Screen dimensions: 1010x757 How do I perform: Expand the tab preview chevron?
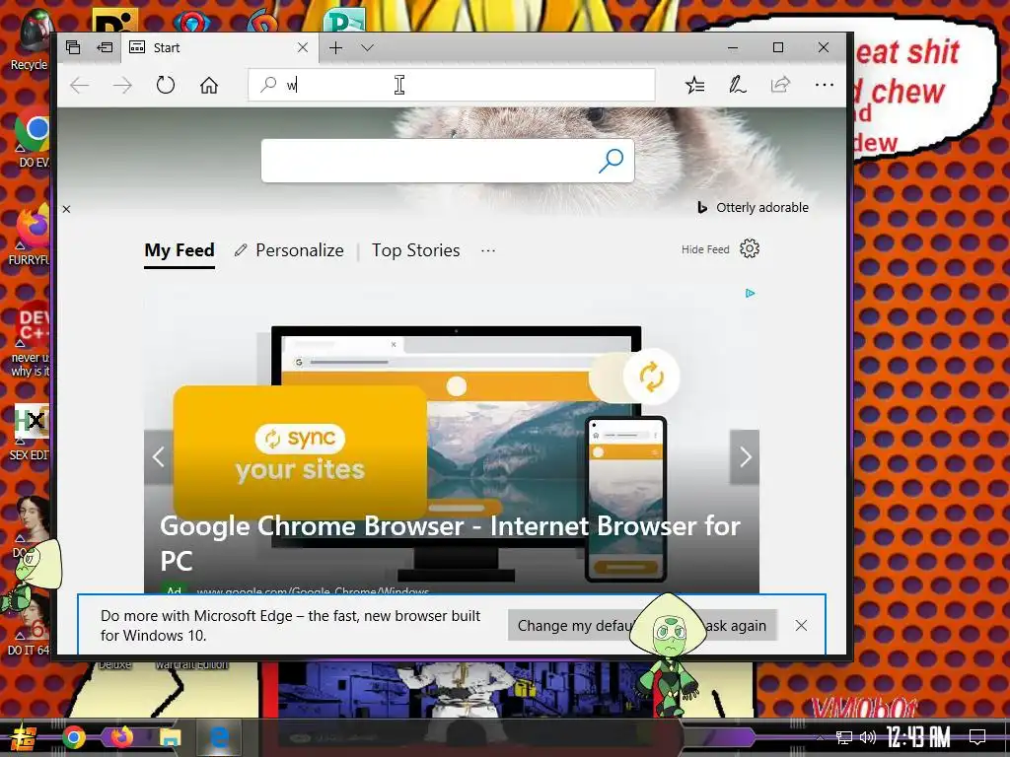pos(367,47)
